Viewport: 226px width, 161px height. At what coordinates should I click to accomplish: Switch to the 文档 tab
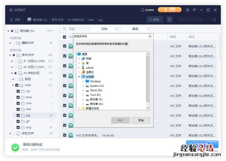(x=104, y=29)
